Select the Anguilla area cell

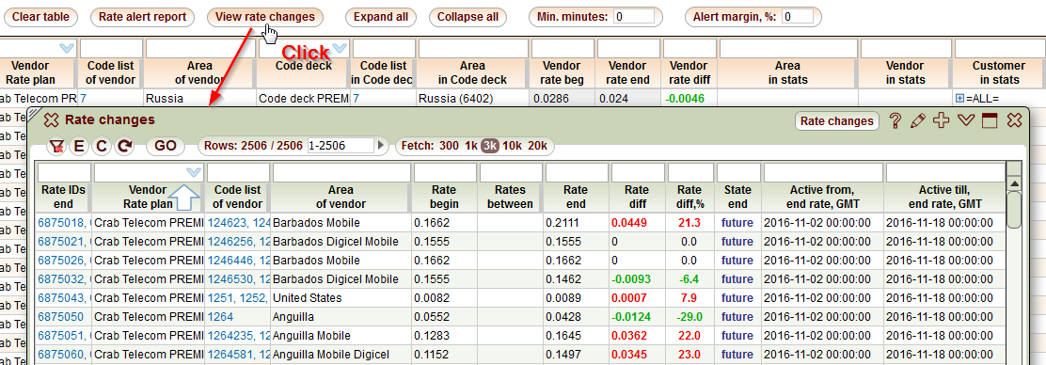(341, 316)
